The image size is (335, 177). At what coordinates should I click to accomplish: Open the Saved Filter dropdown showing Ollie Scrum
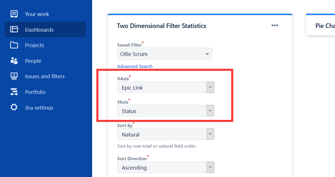pos(165,54)
